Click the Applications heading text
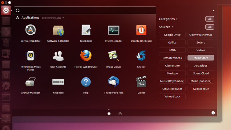The image size is (231, 130). click(x=30, y=17)
